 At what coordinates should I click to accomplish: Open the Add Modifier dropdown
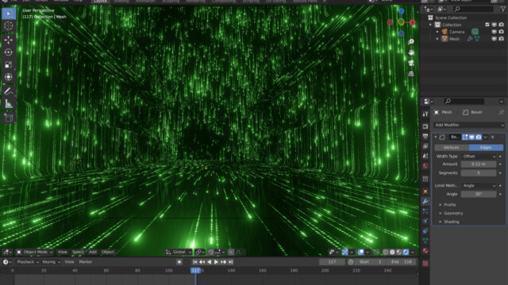(x=468, y=125)
